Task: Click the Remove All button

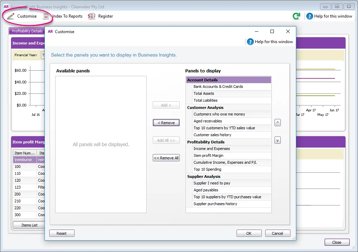Action: [x=166, y=158]
